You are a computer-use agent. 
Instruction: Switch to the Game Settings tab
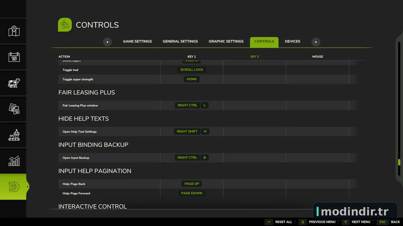tap(138, 41)
